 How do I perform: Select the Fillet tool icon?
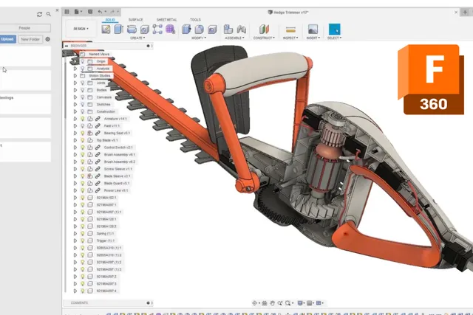coord(200,30)
